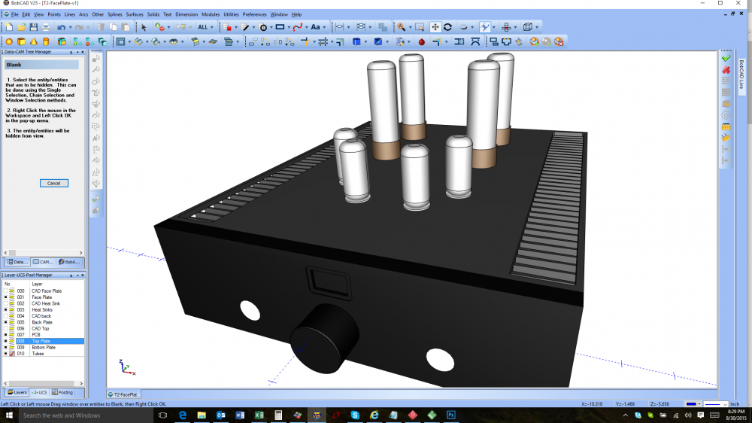Activate the pan view icon
This screenshot has height=423, width=752.
coord(435,27)
